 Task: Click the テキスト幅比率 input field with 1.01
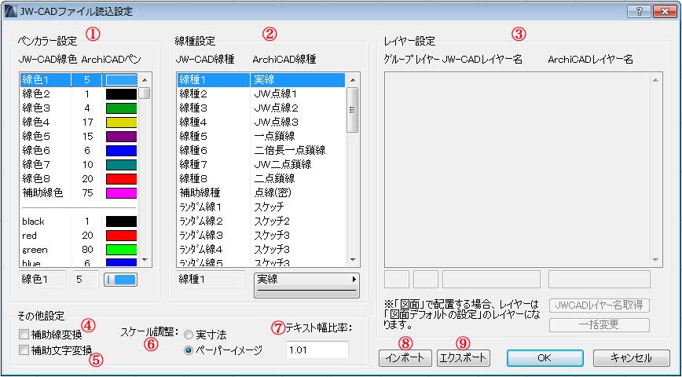point(317,350)
